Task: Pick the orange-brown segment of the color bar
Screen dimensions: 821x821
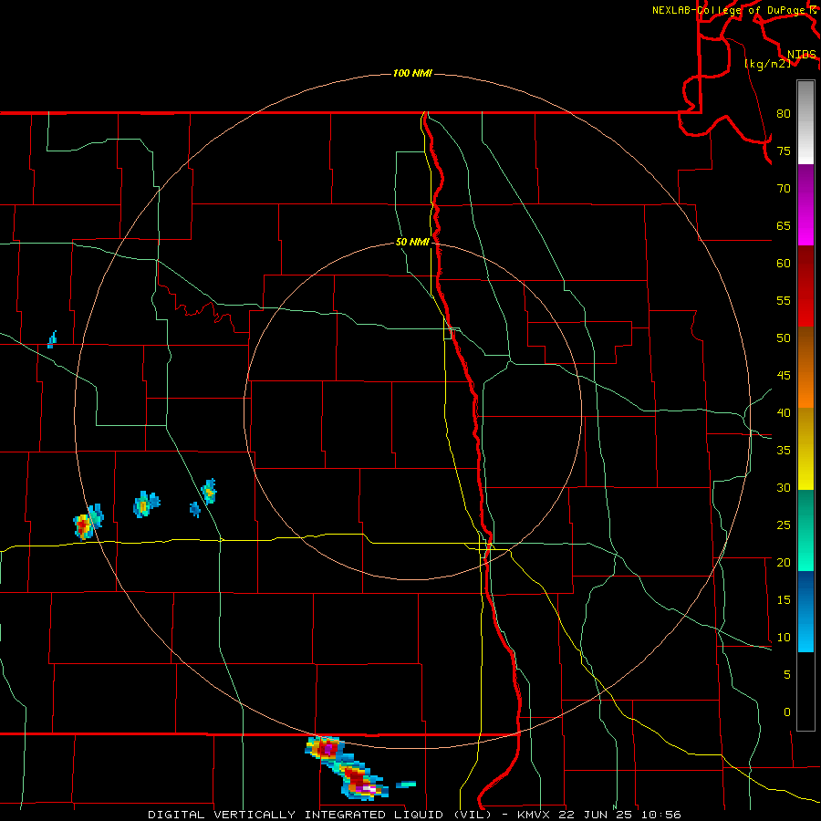Action: (x=805, y=367)
